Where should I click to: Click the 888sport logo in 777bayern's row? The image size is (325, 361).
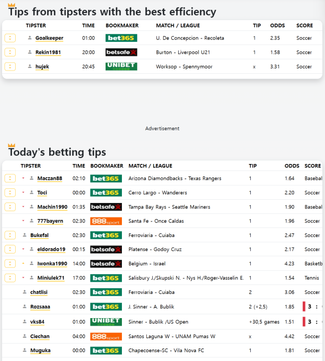[x=106, y=221]
